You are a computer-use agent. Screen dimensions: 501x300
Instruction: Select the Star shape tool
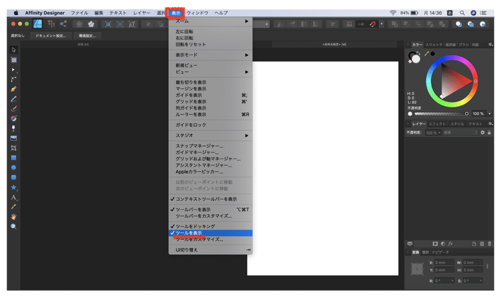click(x=13, y=187)
